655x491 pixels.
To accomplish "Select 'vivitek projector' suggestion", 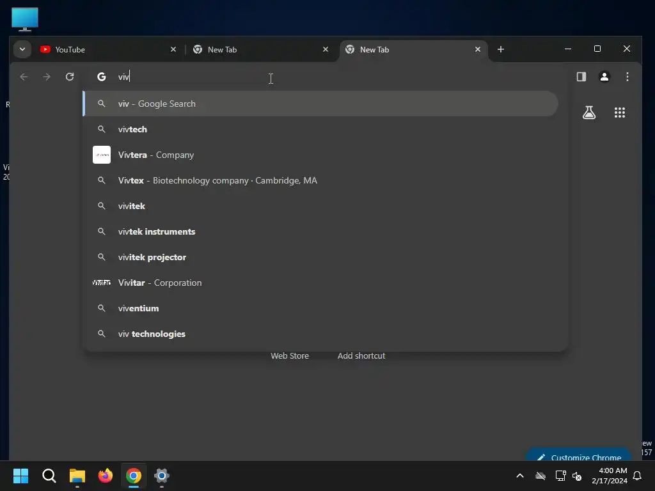I will click(x=320, y=257).
